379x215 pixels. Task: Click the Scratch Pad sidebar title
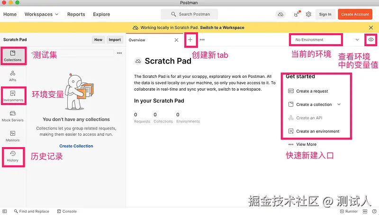(15, 40)
